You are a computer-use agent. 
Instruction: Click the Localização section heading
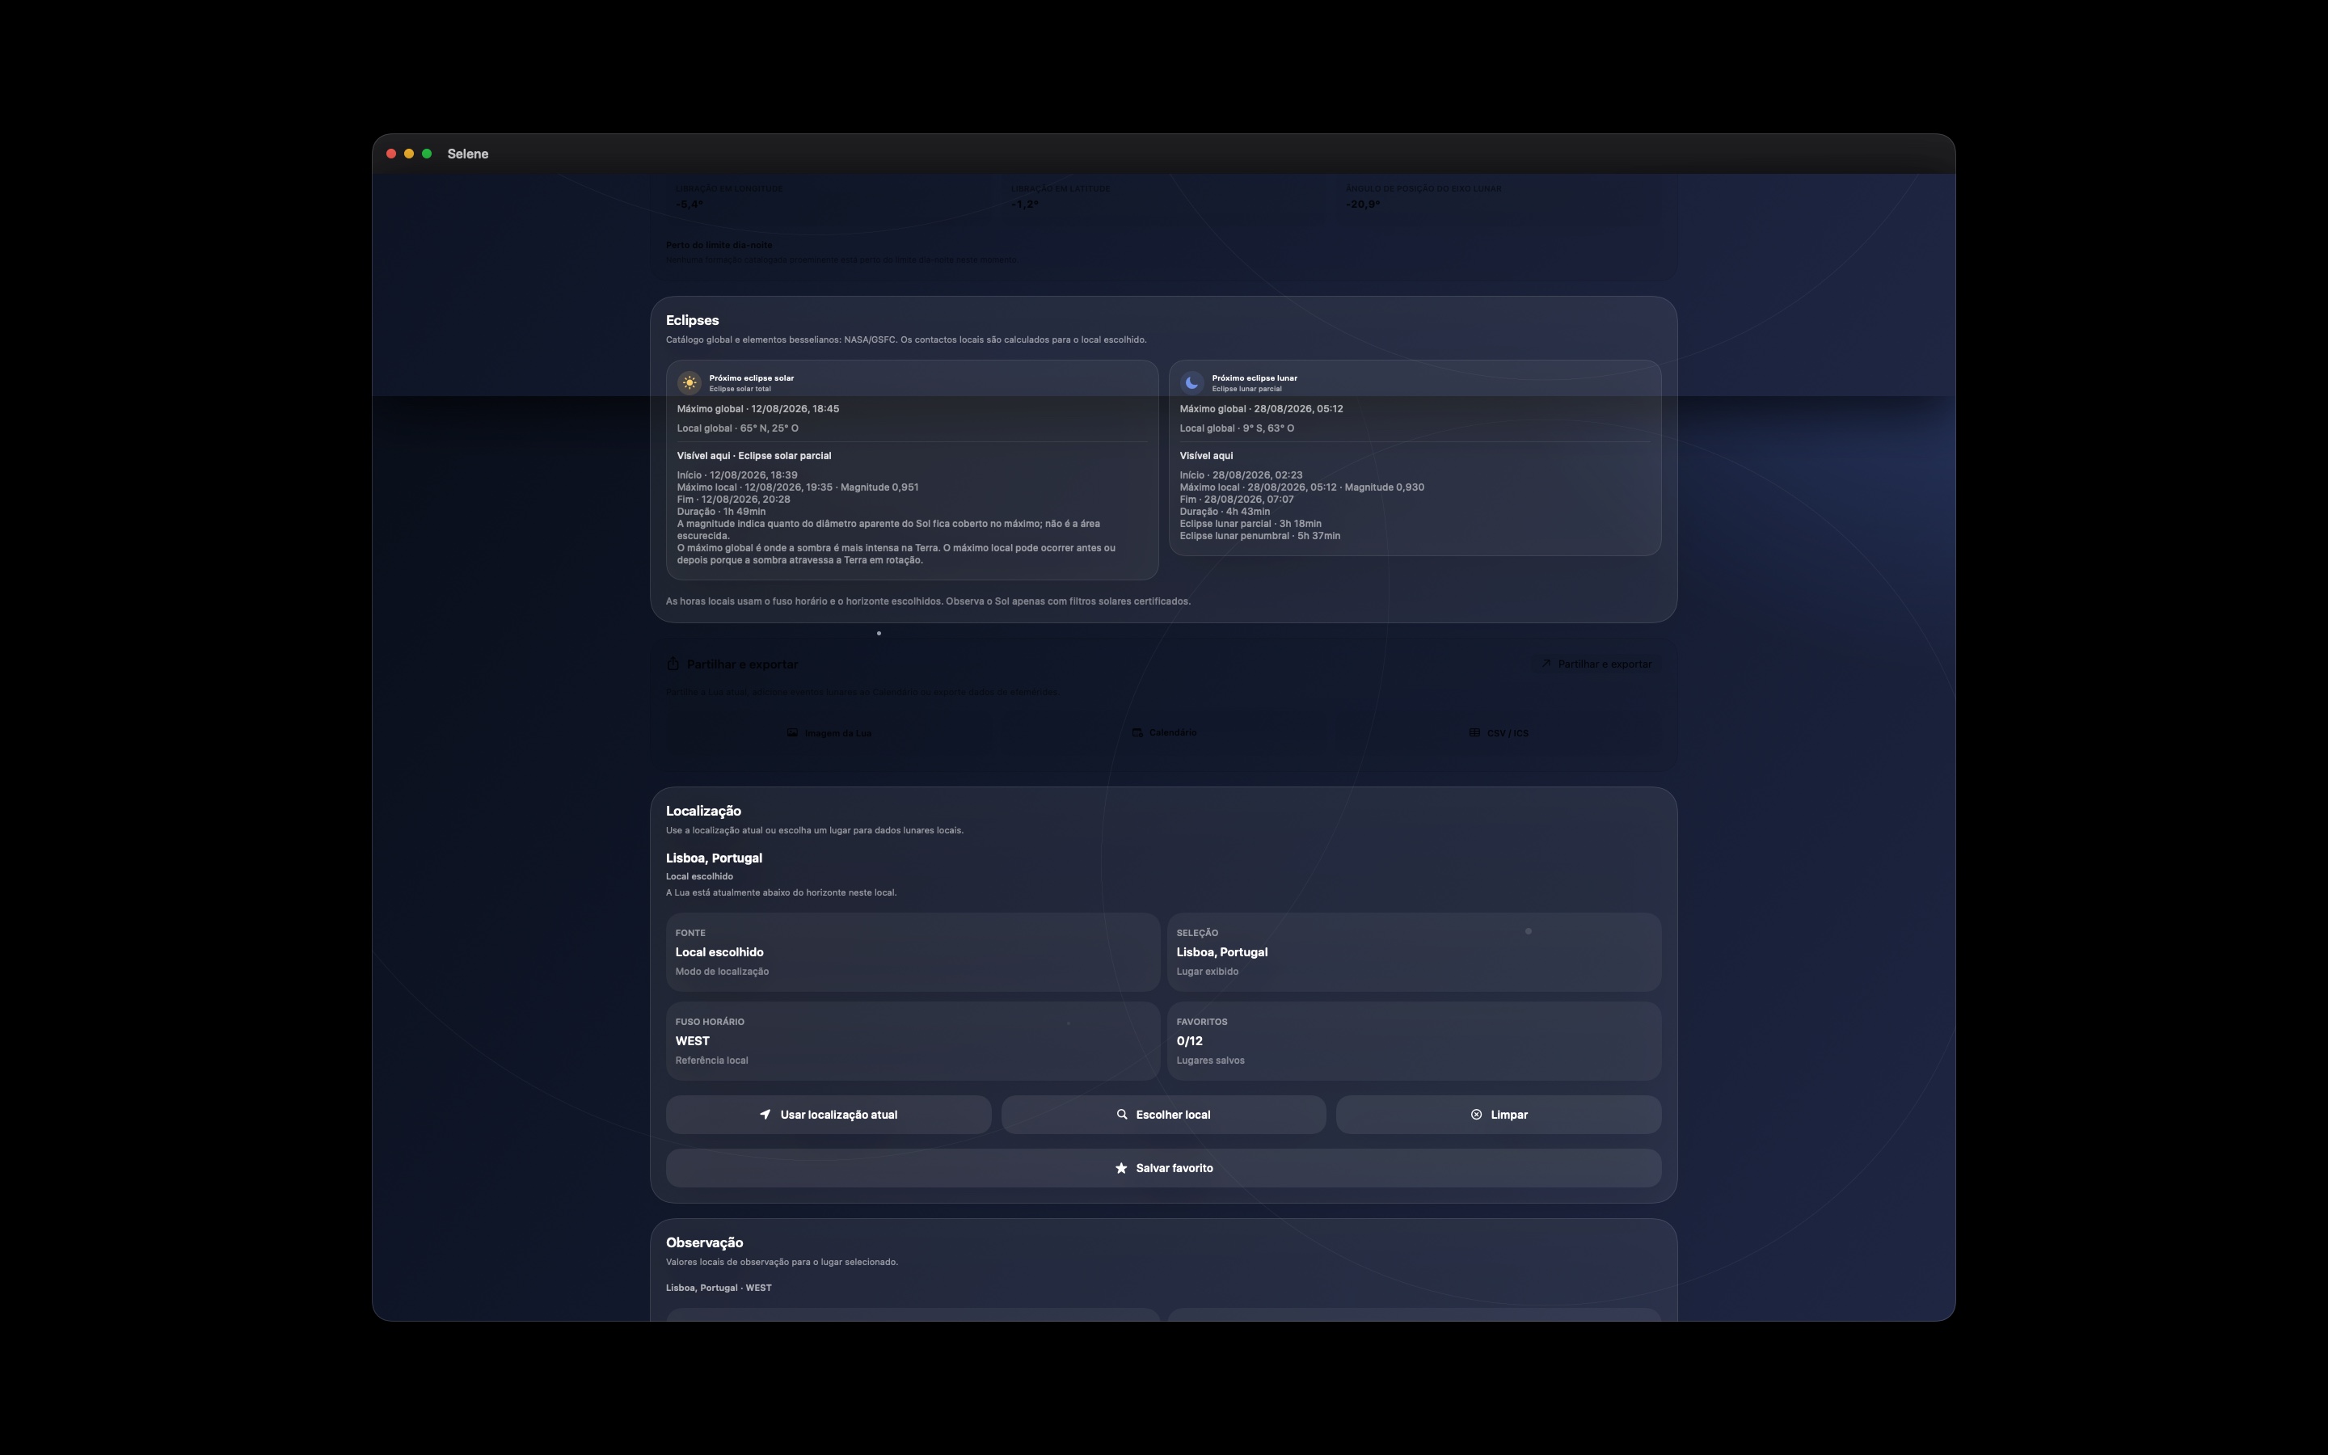click(x=703, y=812)
